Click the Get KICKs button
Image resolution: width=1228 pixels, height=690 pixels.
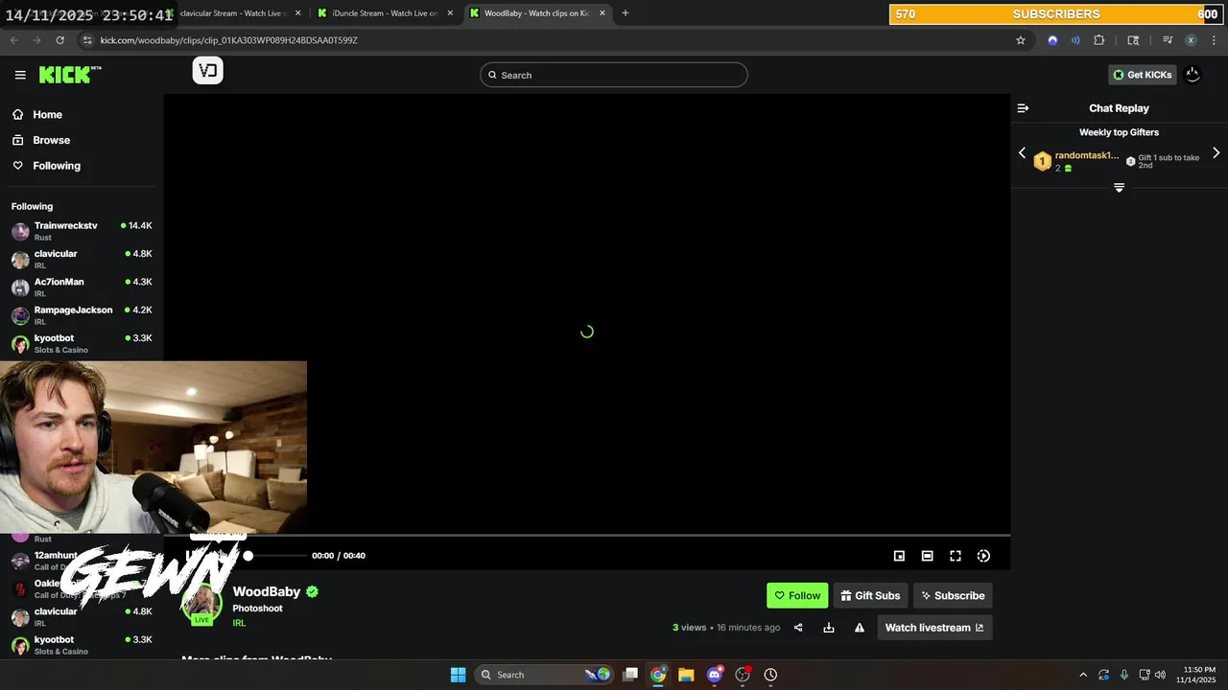pyautogui.click(x=1142, y=75)
